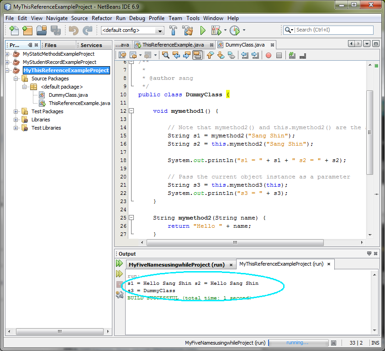This screenshot has width=385, height=351.
Task: Close the DummyClass.java editor tab
Action: point(272,45)
